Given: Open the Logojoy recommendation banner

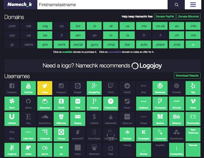Looking at the screenshot, I should coord(102,66).
